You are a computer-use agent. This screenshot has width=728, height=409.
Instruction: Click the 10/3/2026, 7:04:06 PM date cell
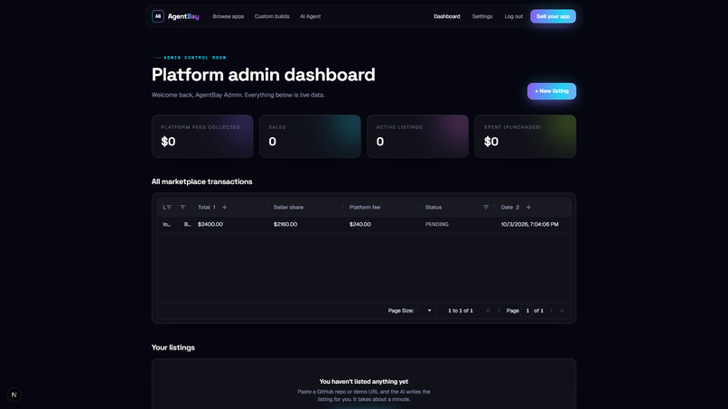(530, 224)
